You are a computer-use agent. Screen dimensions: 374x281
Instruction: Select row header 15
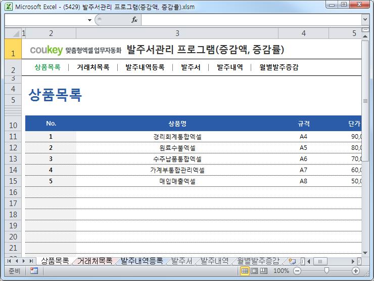(13, 181)
